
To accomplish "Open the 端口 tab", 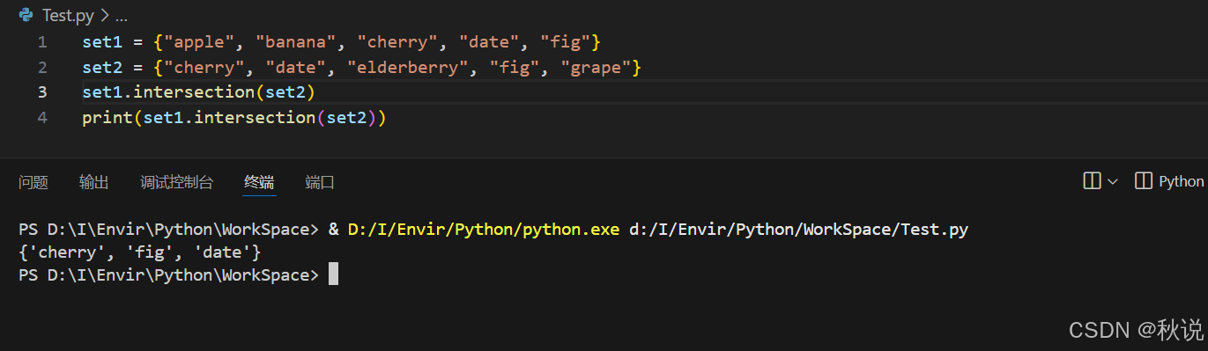I will [x=320, y=182].
